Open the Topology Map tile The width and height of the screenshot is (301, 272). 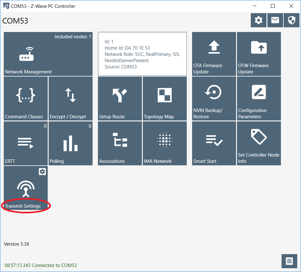[165, 99]
